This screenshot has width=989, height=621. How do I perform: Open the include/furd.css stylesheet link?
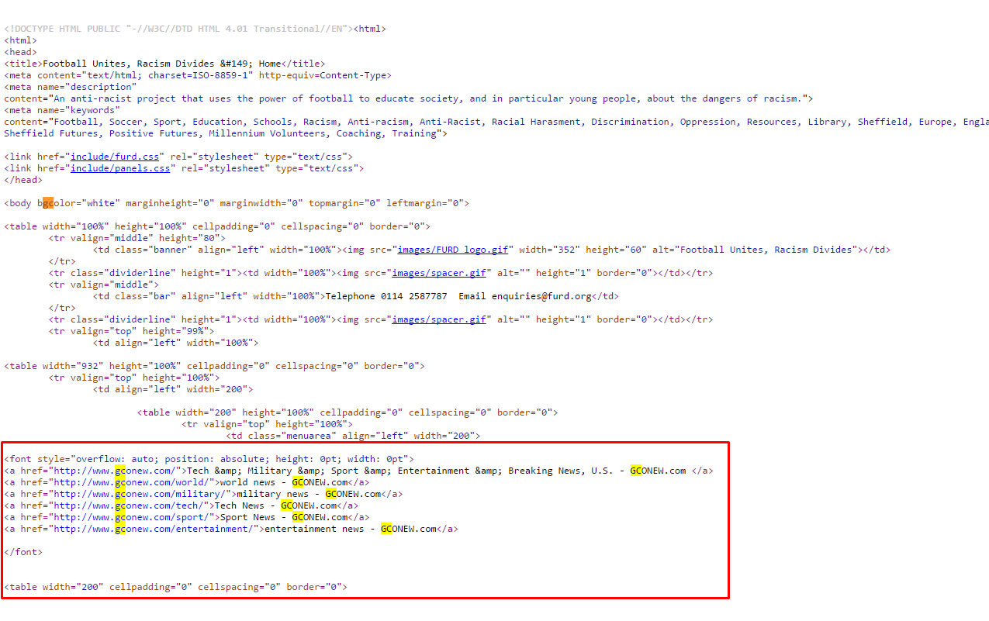(115, 157)
